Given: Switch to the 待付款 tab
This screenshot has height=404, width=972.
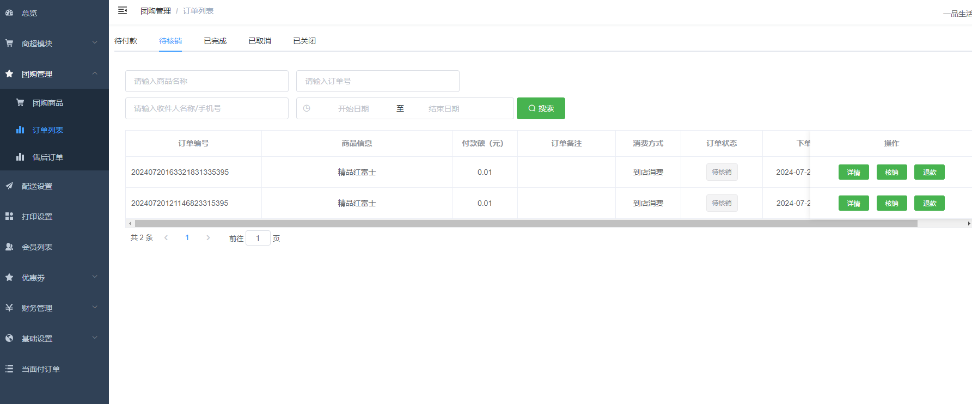Looking at the screenshot, I should click(x=126, y=41).
